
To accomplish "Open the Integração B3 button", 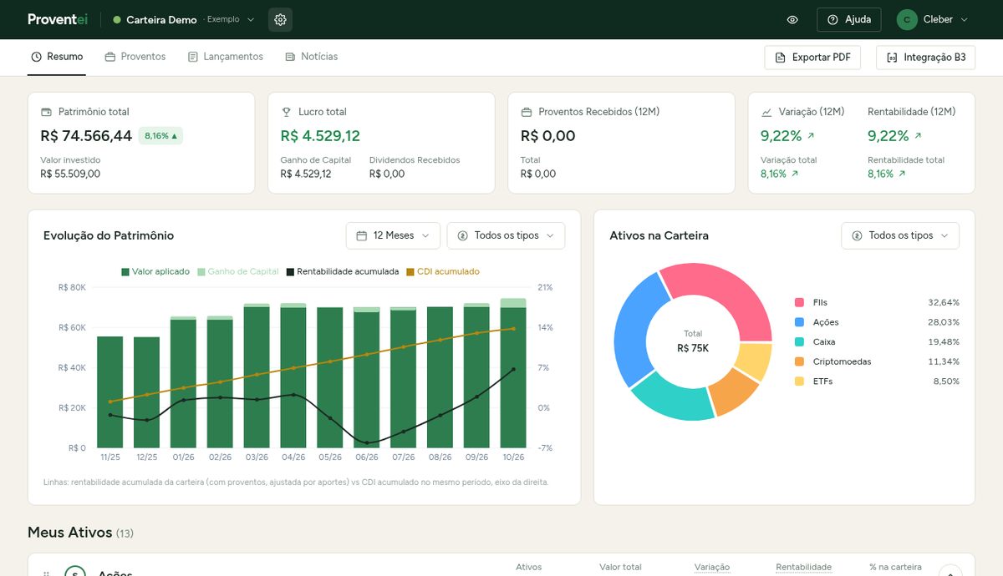I will point(925,58).
